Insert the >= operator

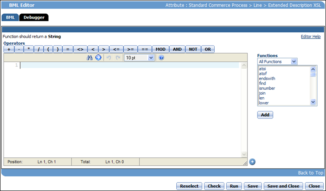[130, 50]
